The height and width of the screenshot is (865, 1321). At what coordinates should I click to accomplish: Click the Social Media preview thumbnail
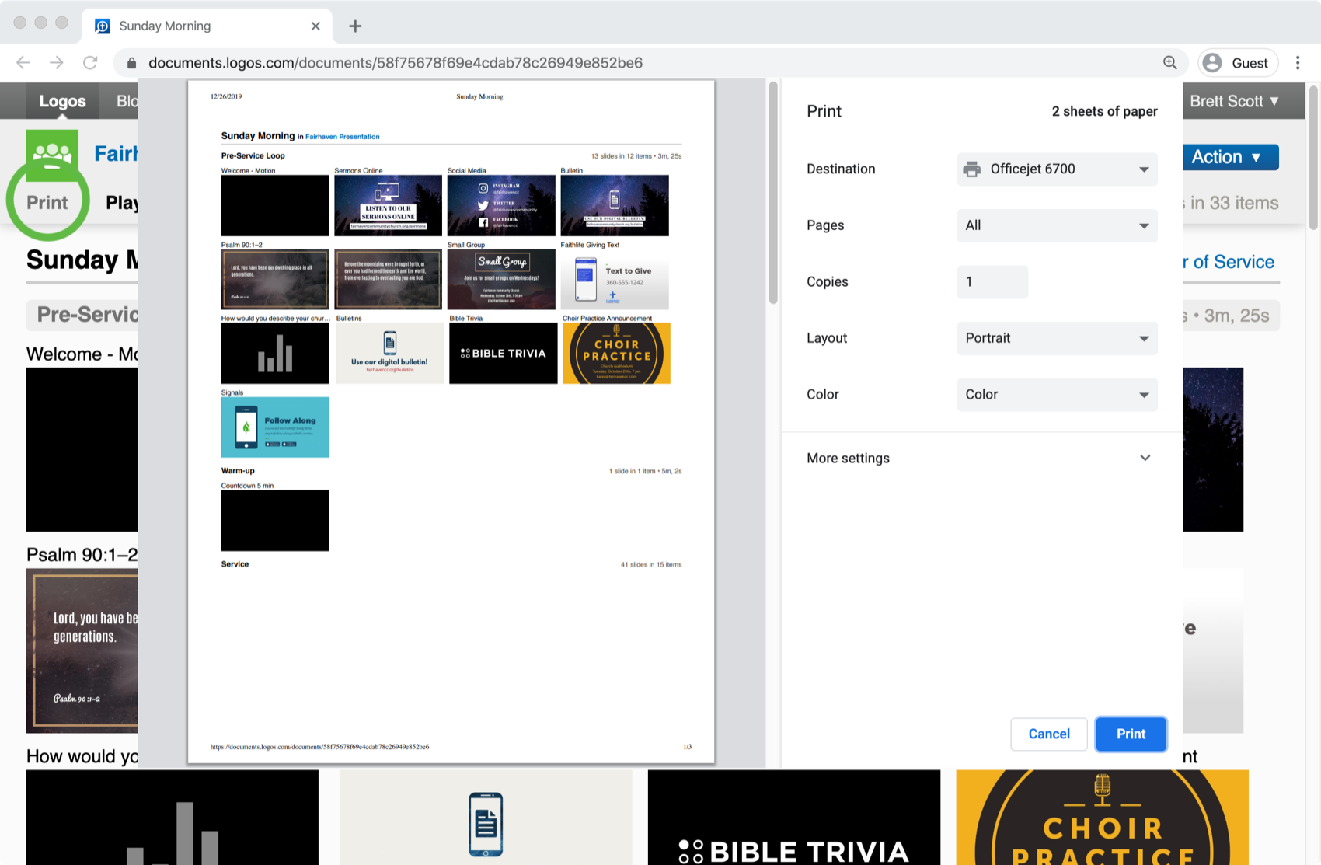click(x=501, y=205)
